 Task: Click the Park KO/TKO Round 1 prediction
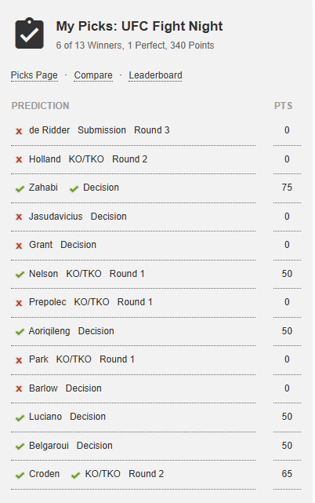[x=81, y=359]
